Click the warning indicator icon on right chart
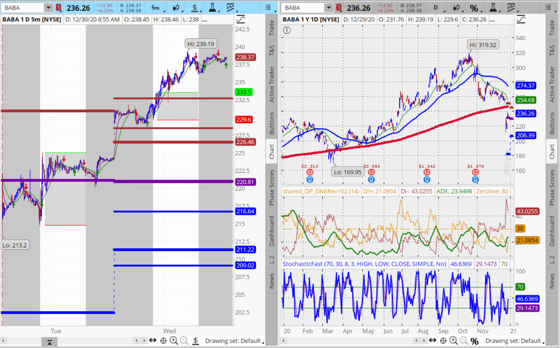Viewport: 560px width, 348px height. 287,31
